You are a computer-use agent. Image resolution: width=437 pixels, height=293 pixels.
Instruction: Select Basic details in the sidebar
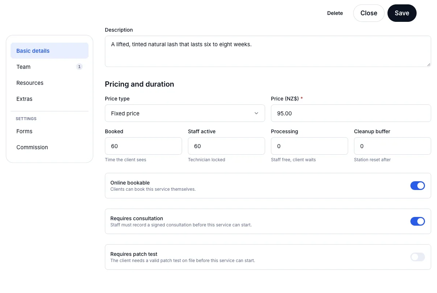[50, 51]
